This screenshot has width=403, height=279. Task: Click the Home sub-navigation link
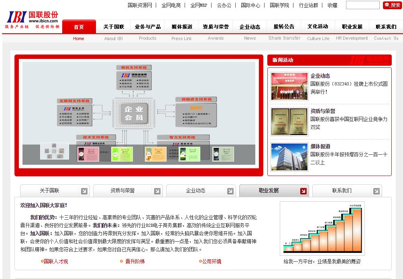coord(79,38)
